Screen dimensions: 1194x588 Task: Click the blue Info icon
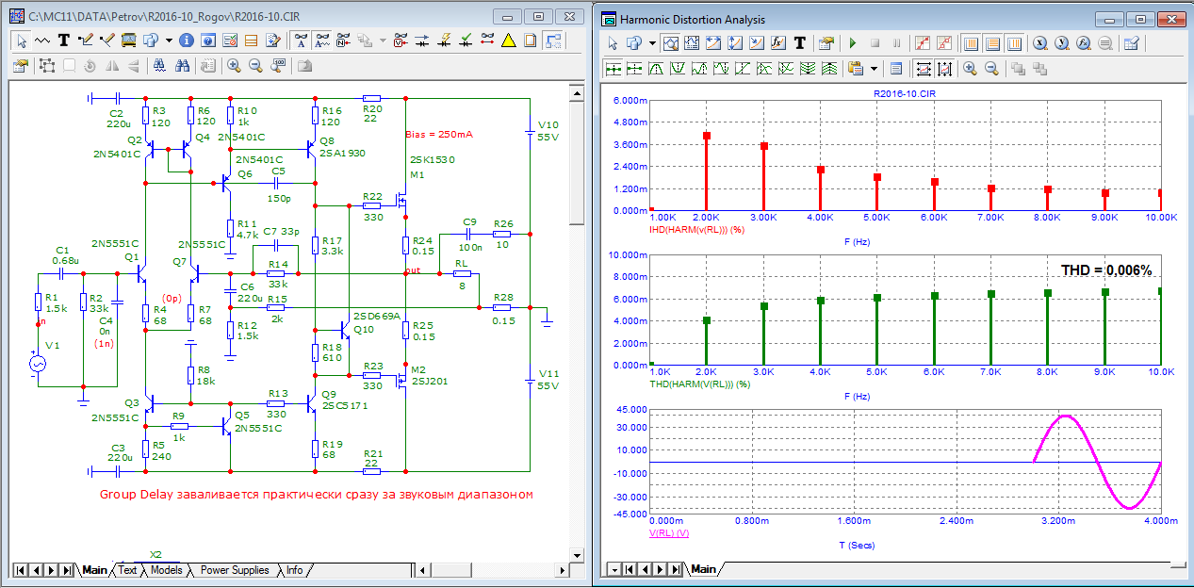coord(186,41)
